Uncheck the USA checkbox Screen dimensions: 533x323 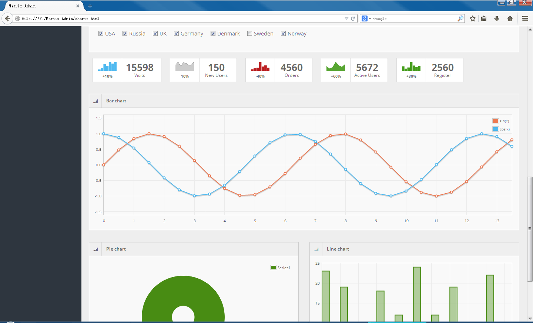click(101, 34)
